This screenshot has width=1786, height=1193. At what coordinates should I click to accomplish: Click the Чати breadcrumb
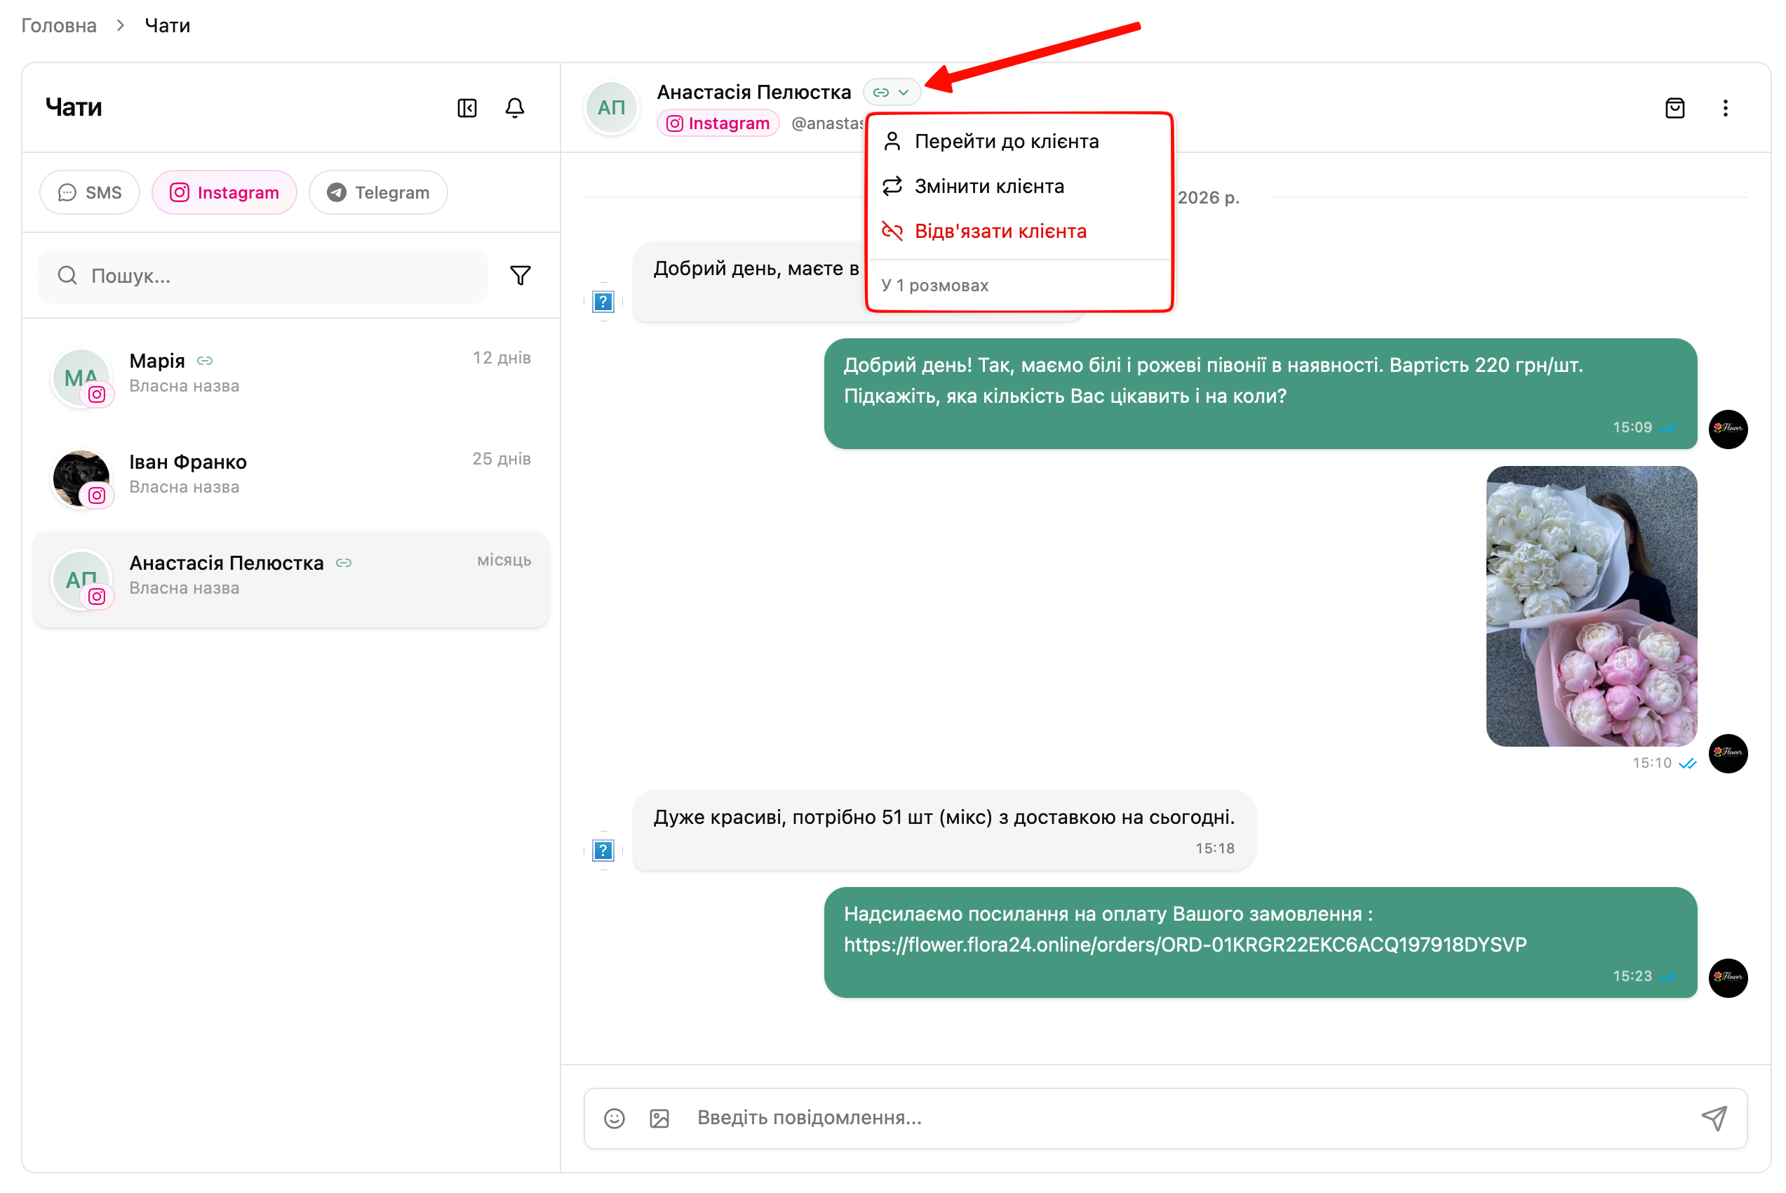click(167, 26)
